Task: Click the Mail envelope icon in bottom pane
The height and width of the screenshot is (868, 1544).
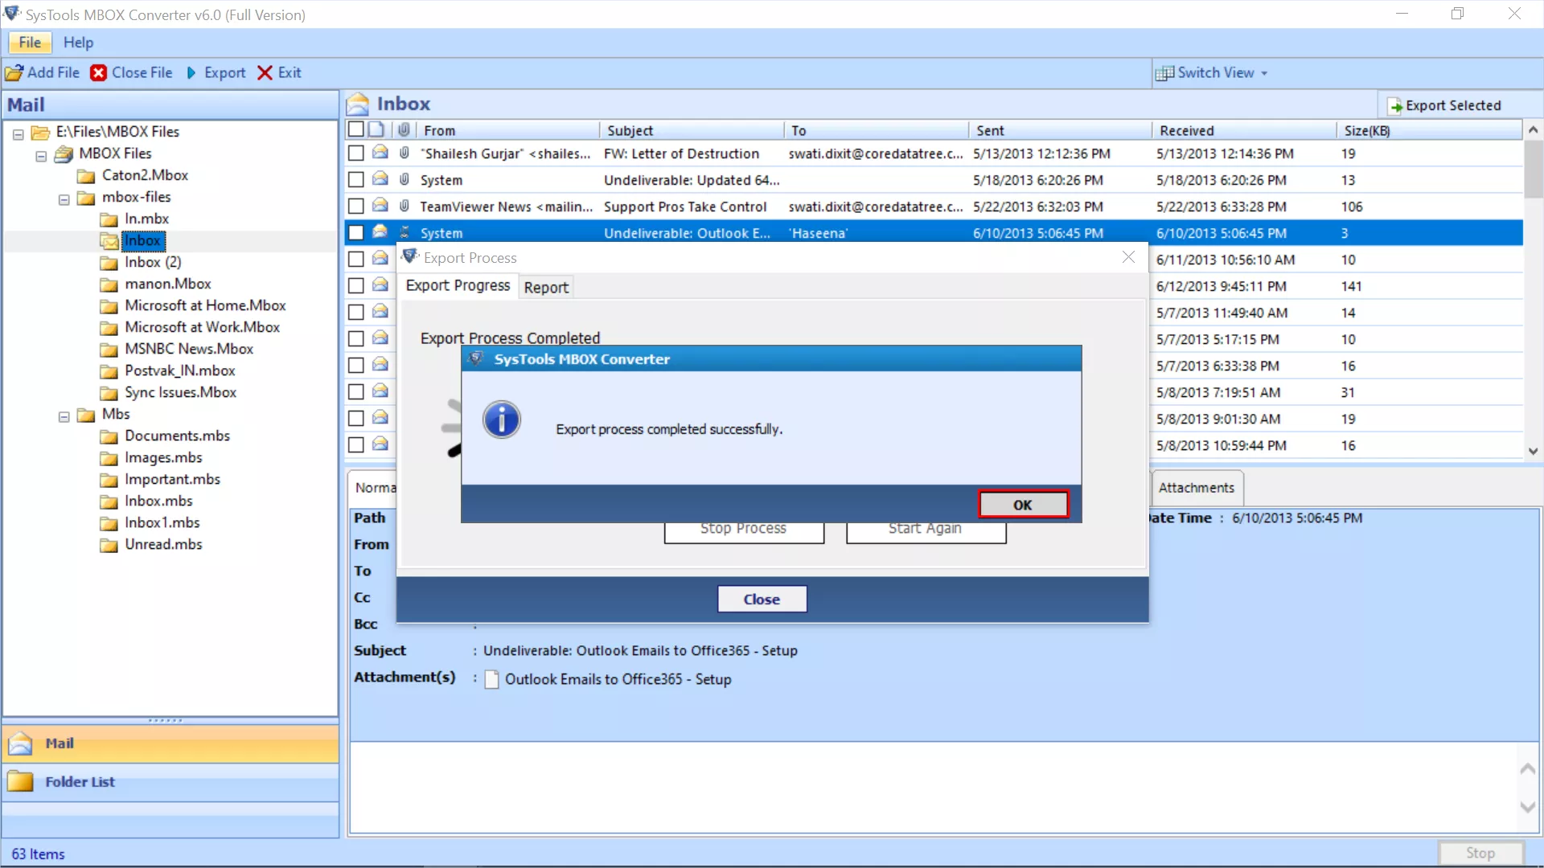Action: pos(20,744)
